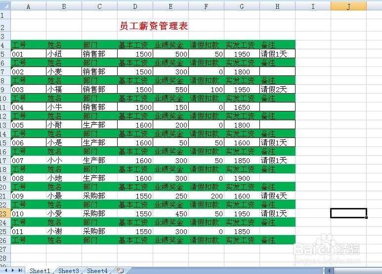Select 实发工资 value 1900 in row 19
Viewport: 382px width, 274px height.
[x=242, y=178]
